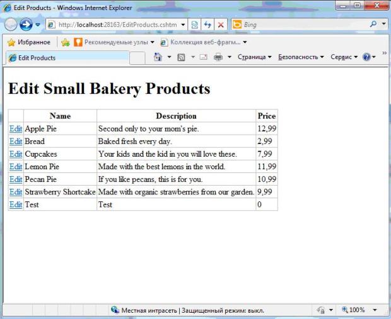Click the Add to Favorites star icon
This screenshot has width=391, height=319.
(x=66, y=42)
